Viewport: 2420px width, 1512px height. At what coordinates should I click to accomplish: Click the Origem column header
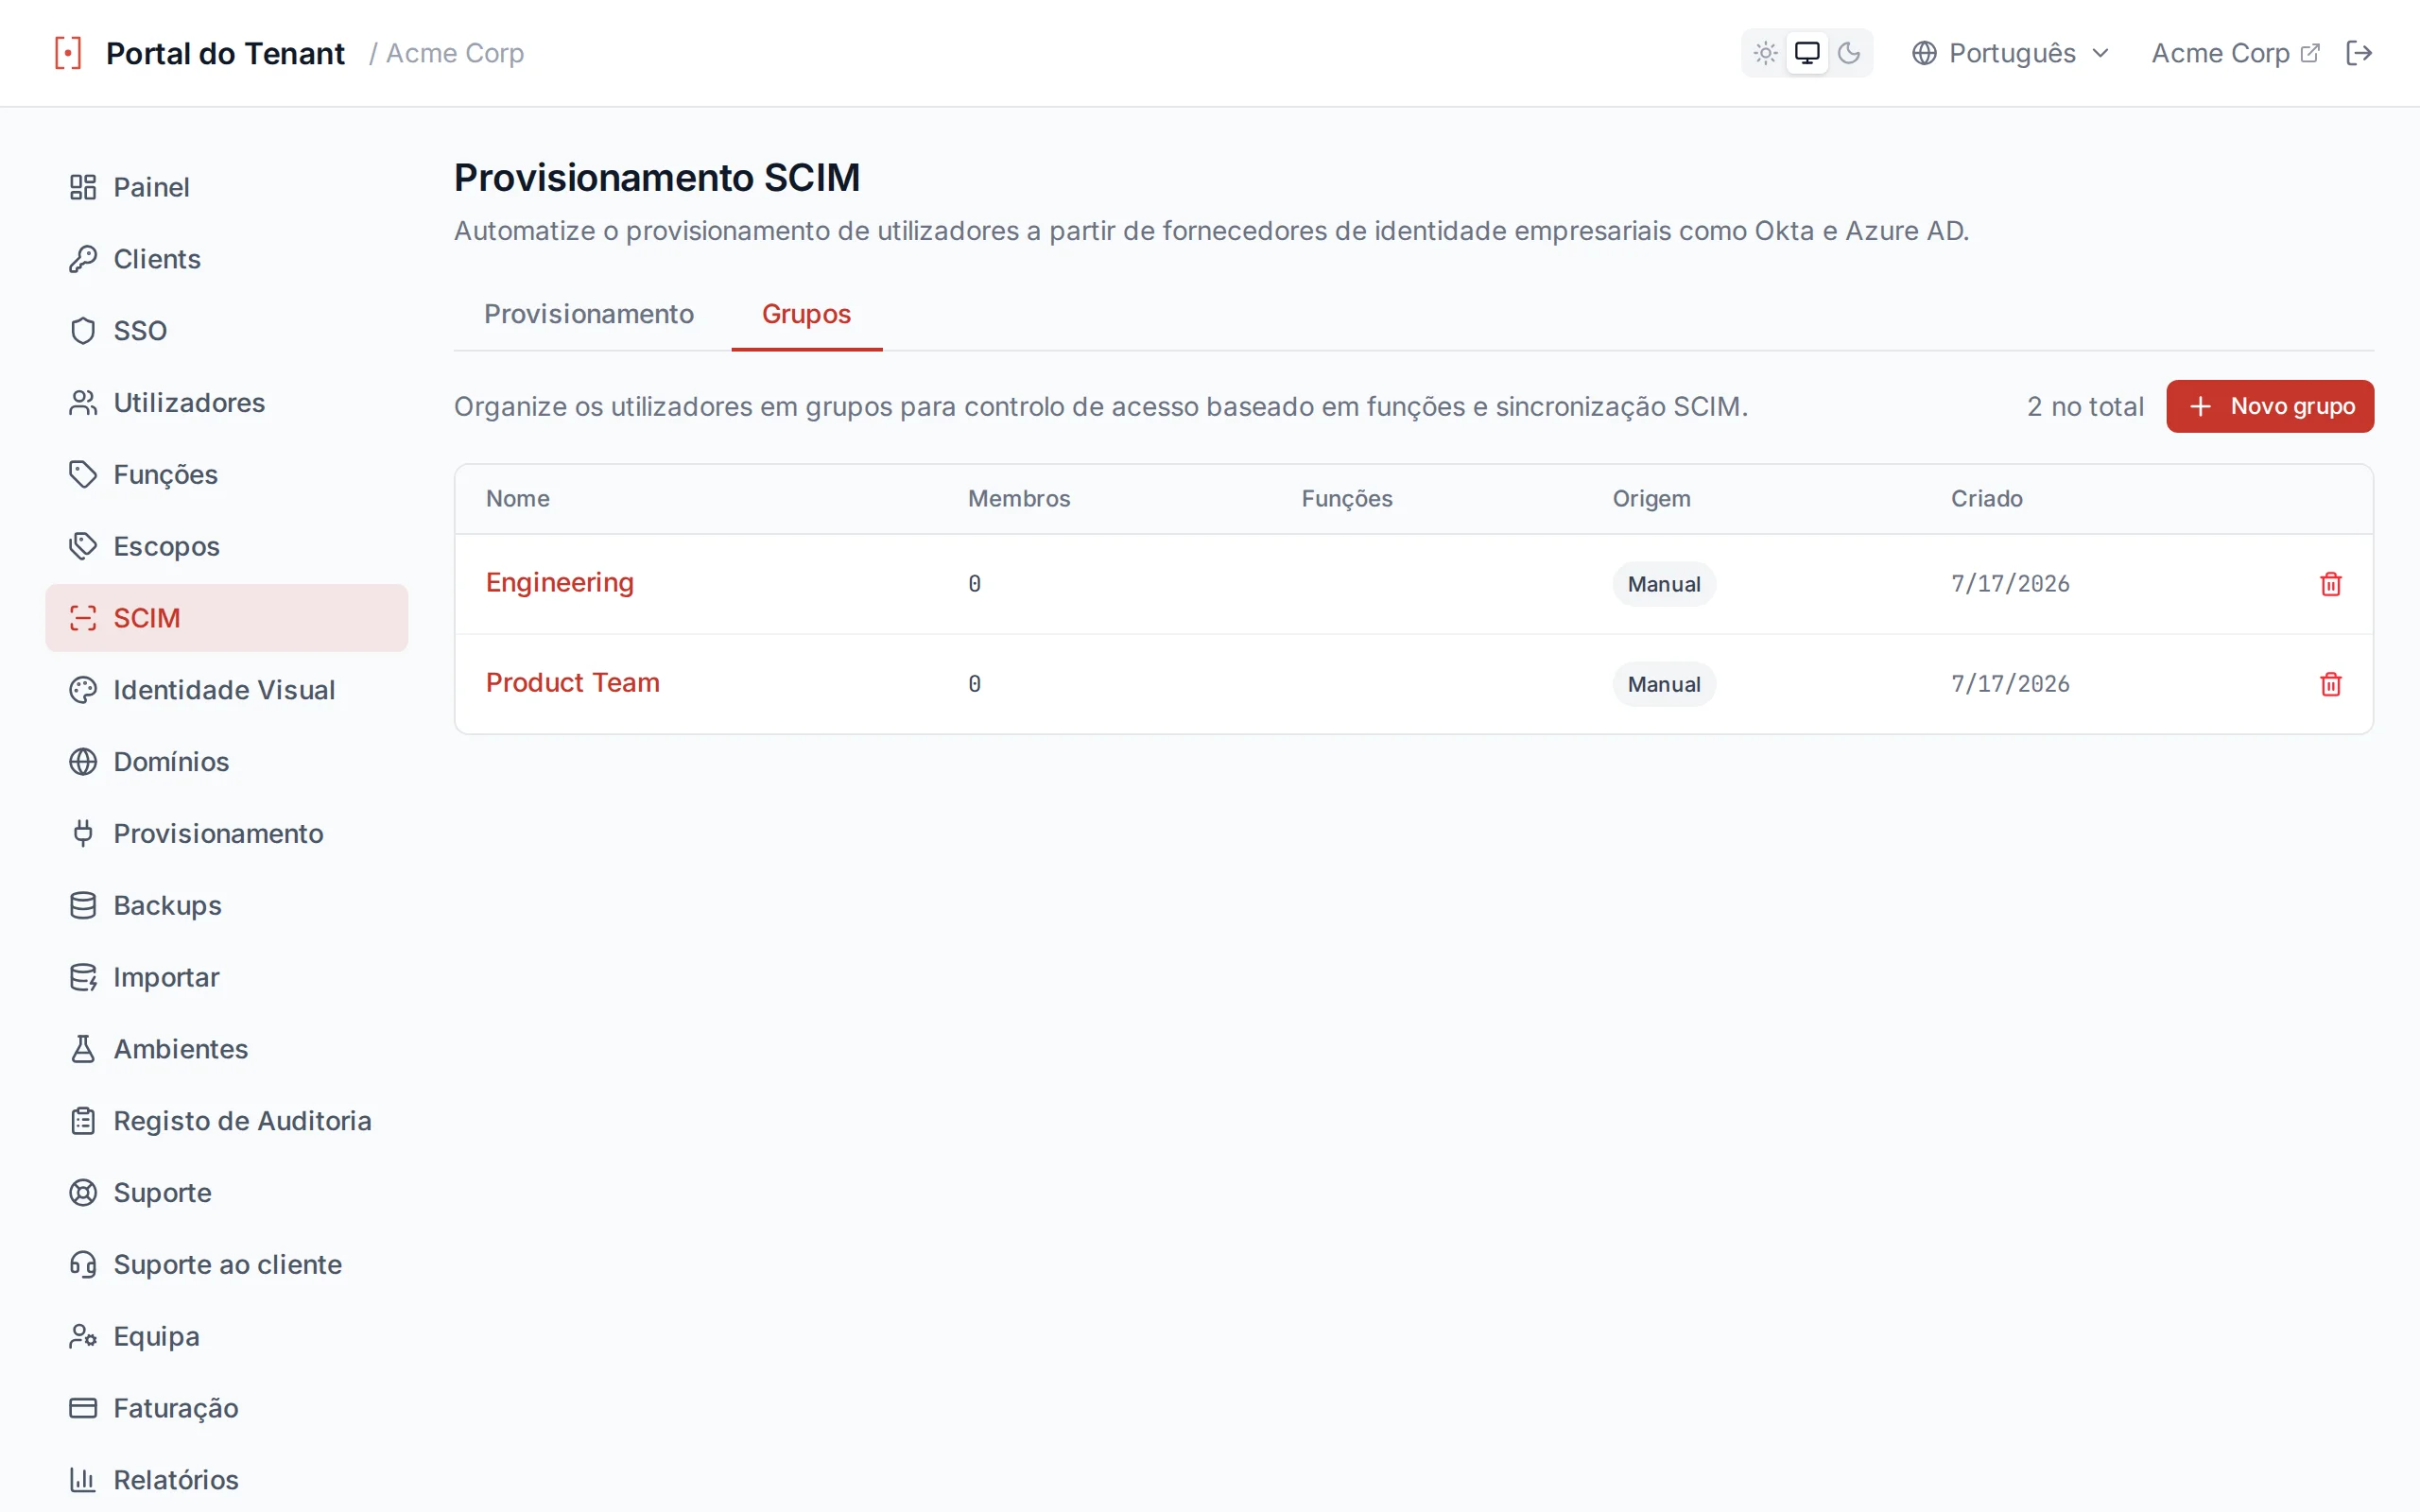[1651, 498]
